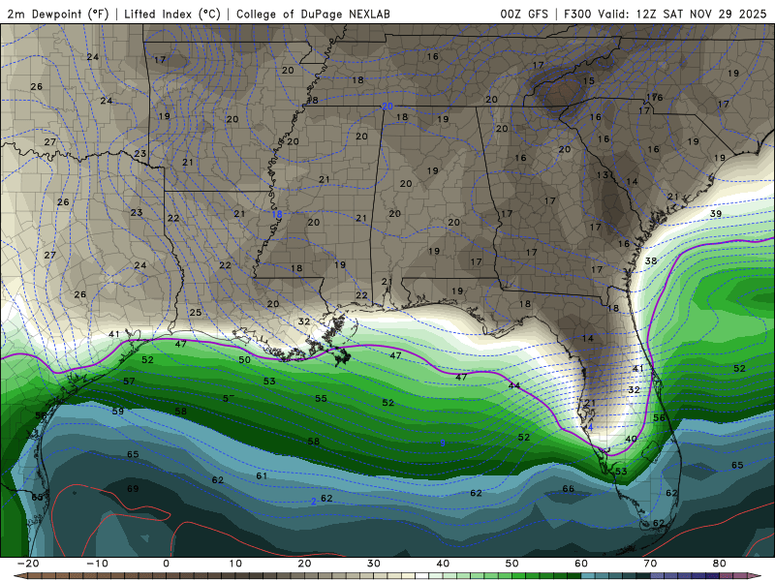The image size is (775, 581).
Task: Click the '30' color scale label
Action: click(x=374, y=564)
